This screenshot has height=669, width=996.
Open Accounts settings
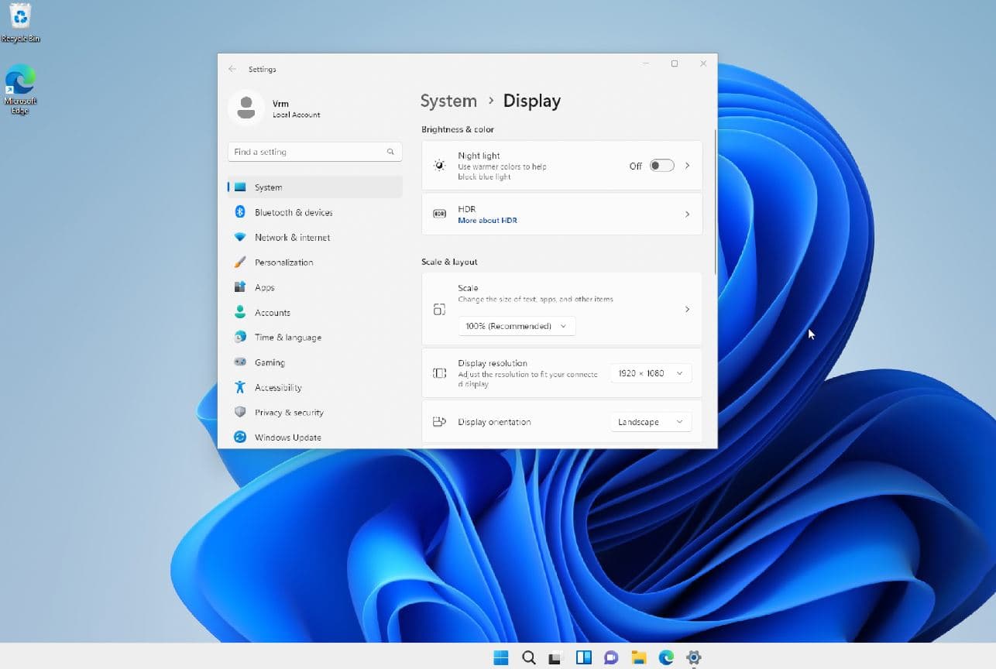tap(273, 312)
